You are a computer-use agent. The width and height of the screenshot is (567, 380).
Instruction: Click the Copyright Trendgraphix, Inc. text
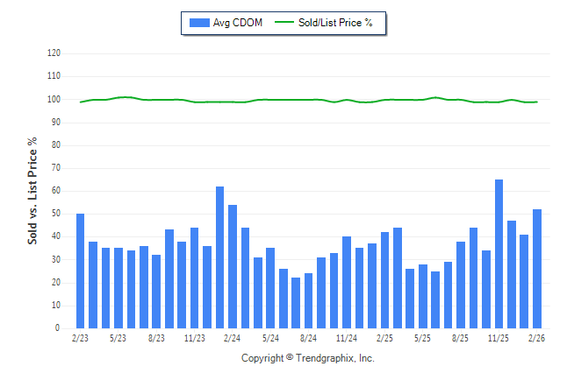[307, 358]
